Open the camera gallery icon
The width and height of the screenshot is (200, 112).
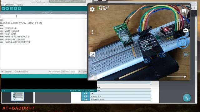click(183, 12)
